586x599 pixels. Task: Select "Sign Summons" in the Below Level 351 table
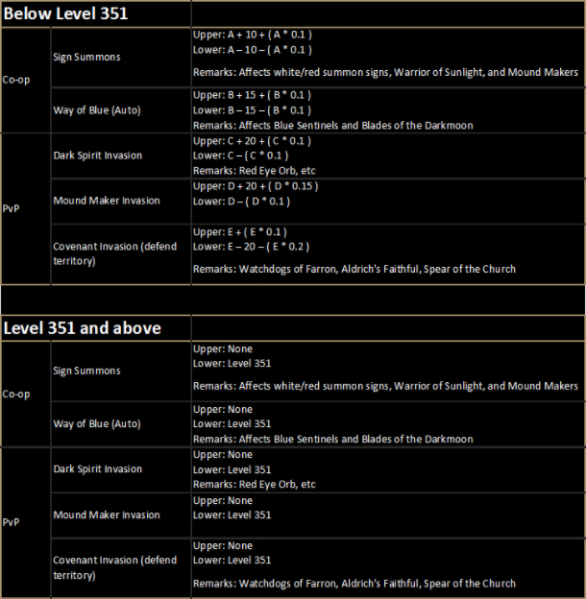click(x=86, y=58)
